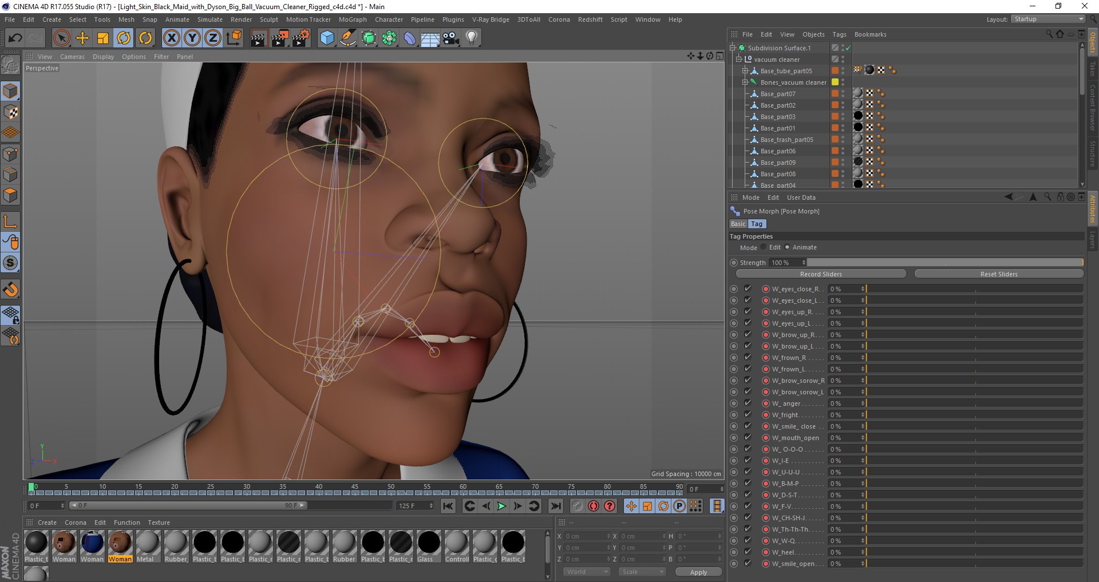1099x582 pixels.
Task: Toggle Subdivision Surface.1 enable checkmark
Action: [848, 48]
